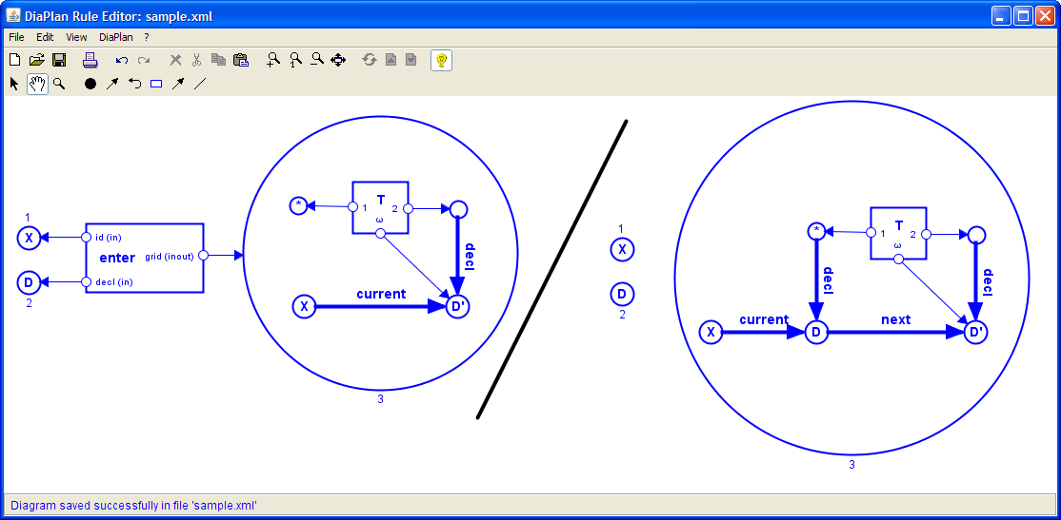Open the ? help menu

(147, 37)
